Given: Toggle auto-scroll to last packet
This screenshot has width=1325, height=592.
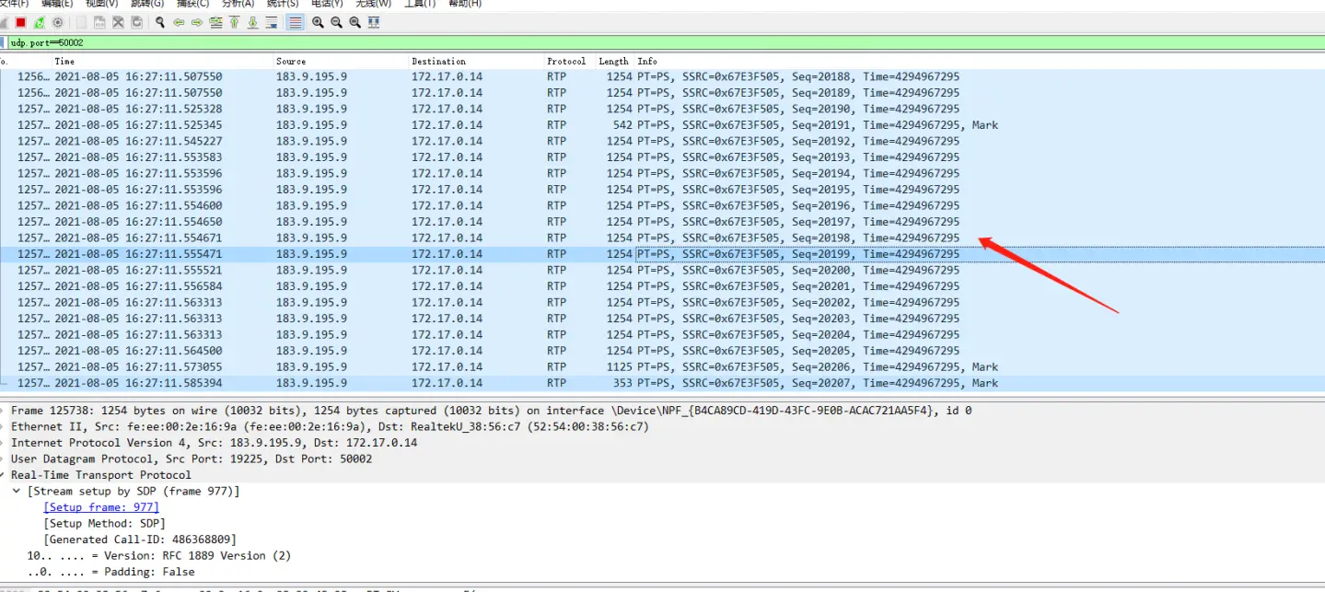Looking at the screenshot, I should tap(271, 22).
